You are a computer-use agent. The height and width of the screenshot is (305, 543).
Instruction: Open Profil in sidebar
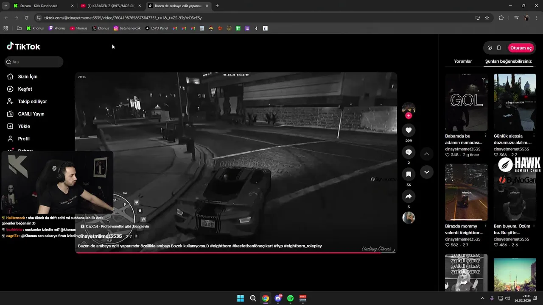pyautogui.click(x=24, y=139)
